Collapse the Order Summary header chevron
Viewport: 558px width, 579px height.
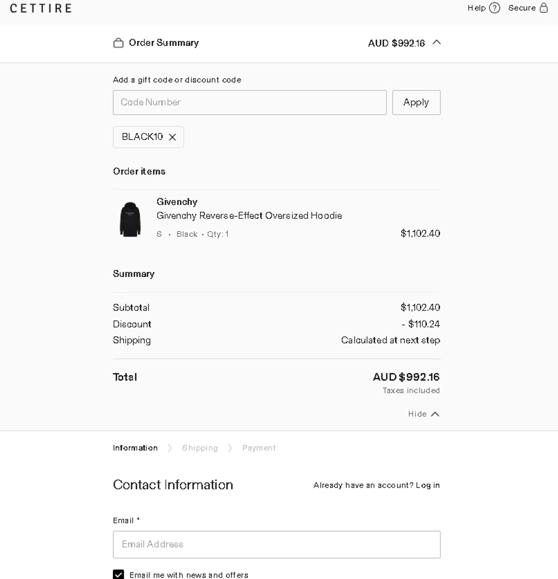click(x=436, y=42)
